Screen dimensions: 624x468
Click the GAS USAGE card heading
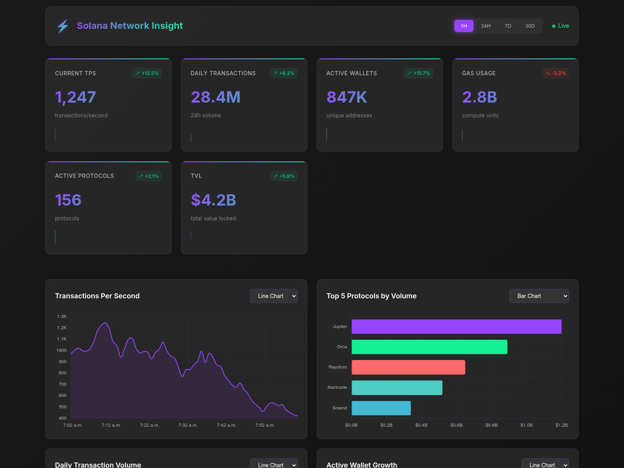479,73
